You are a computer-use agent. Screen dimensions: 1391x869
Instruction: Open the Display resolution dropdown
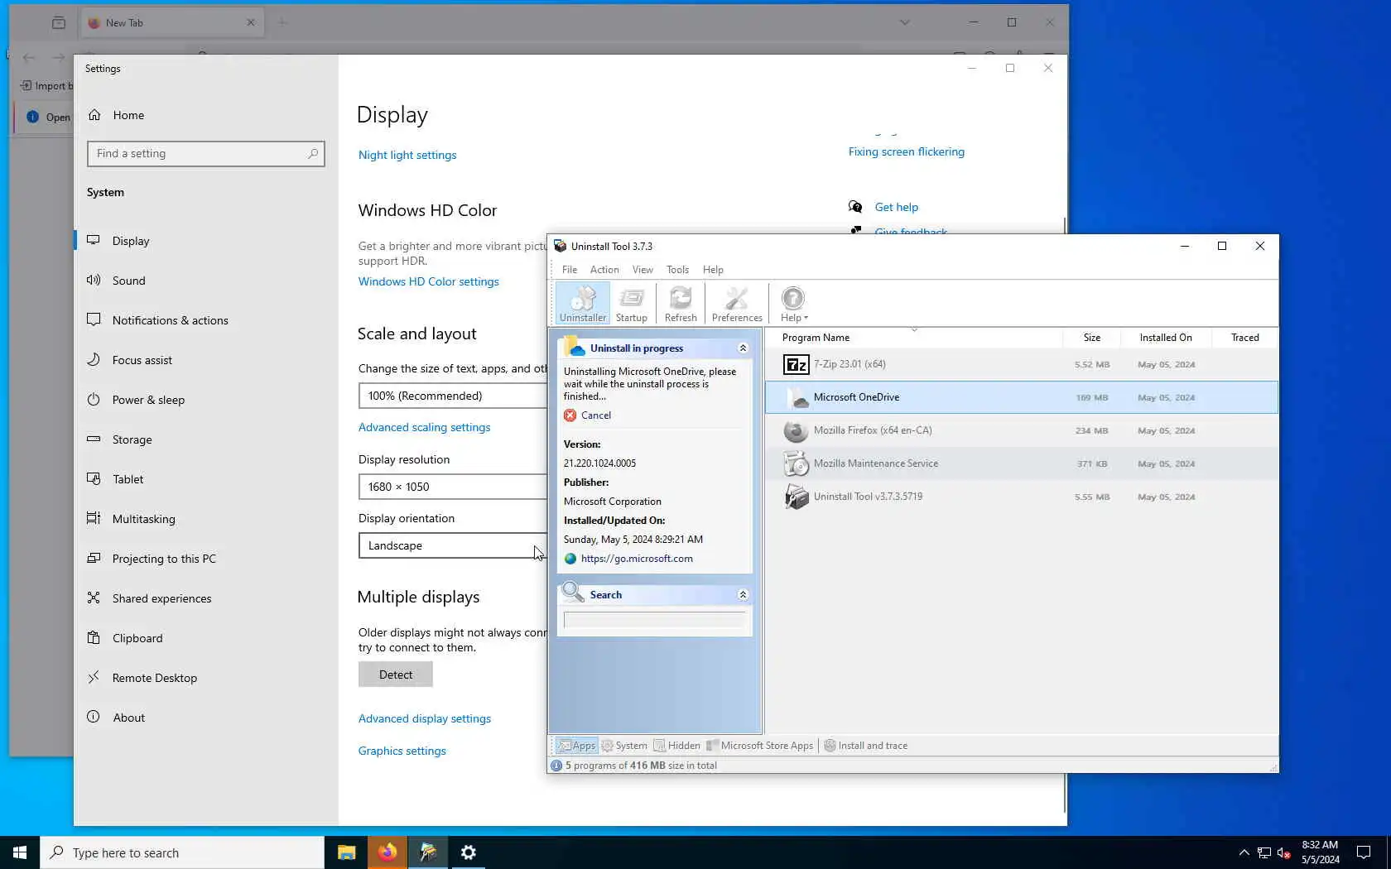tap(452, 487)
